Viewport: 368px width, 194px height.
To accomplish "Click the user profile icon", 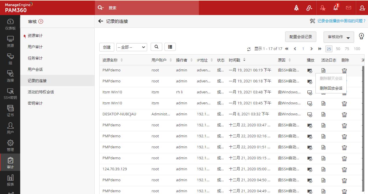I will click(x=362, y=8).
